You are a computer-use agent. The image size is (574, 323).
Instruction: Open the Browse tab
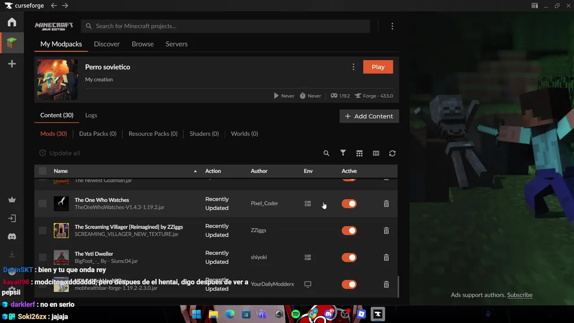click(143, 44)
